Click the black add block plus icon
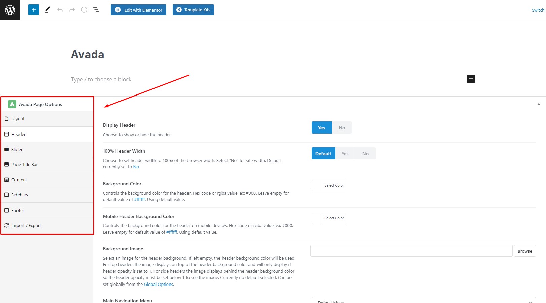The width and height of the screenshot is (546, 303). pos(471,79)
